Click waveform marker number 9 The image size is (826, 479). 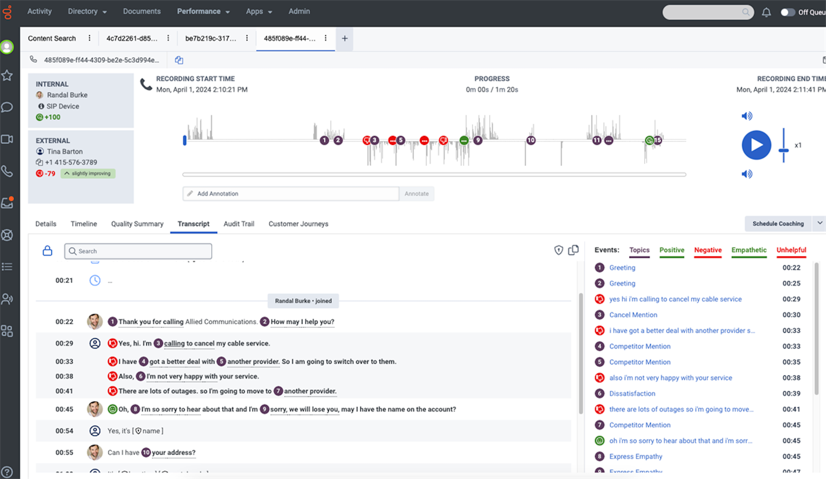pyautogui.click(x=478, y=140)
